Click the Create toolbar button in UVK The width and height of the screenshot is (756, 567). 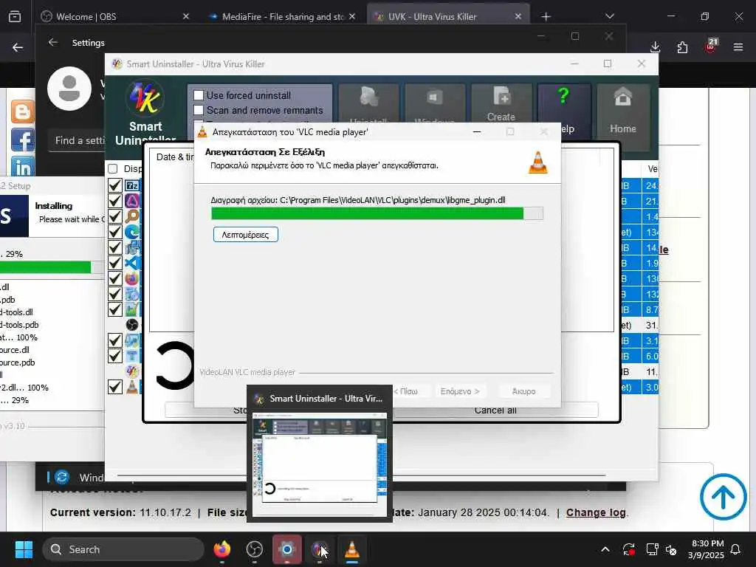pyautogui.click(x=501, y=103)
